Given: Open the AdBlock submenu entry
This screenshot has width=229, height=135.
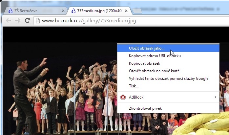Looking at the screenshot, I should 168,97.
